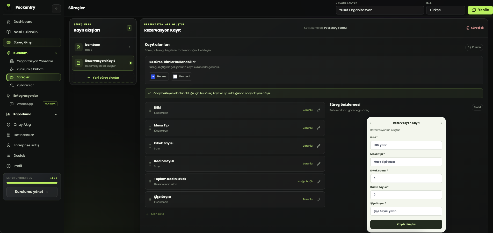
Task: Go to Süreç Girişi
Action: point(32,42)
